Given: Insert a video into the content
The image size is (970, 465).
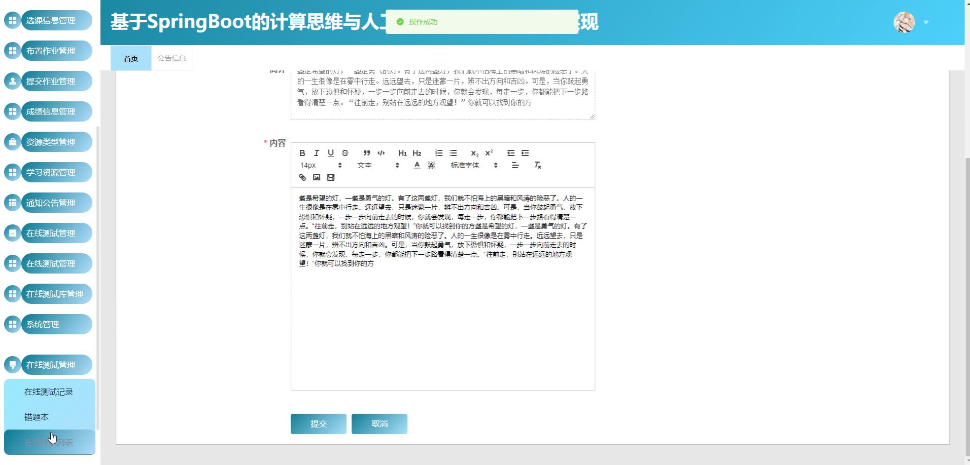Looking at the screenshot, I should point(331,177).
